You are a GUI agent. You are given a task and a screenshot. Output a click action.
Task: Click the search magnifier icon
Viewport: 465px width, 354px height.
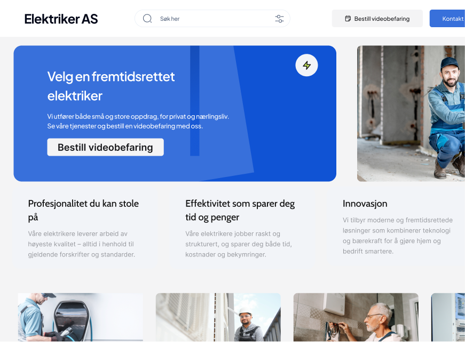147,19
